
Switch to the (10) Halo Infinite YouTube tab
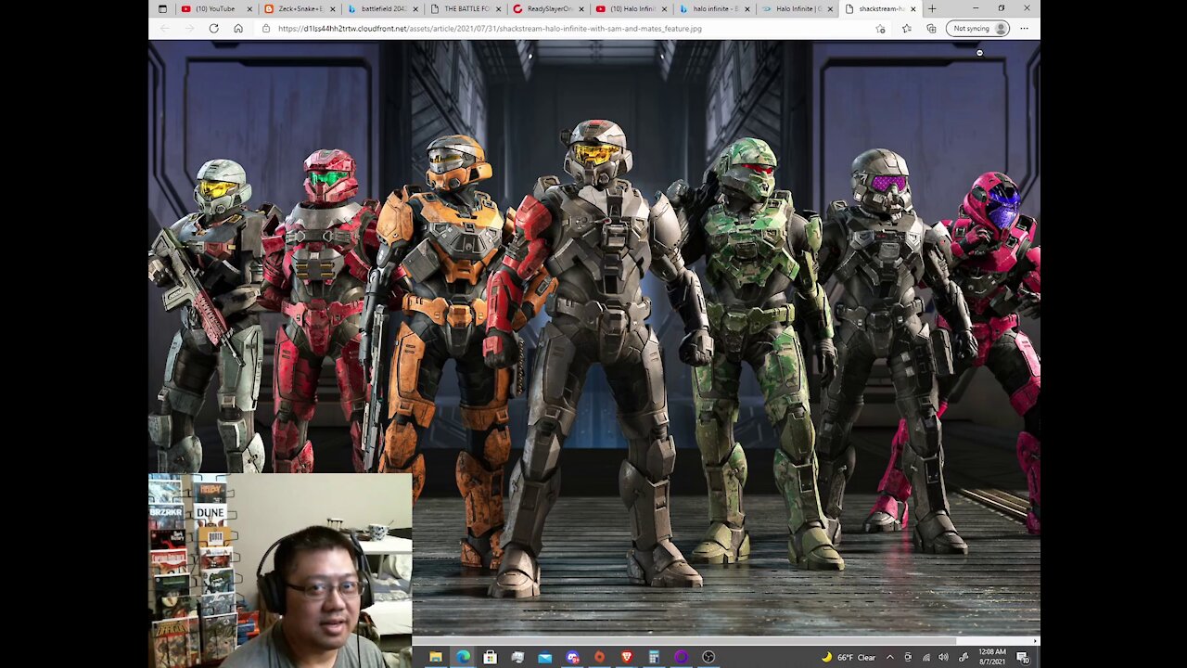tap(631, 8)
